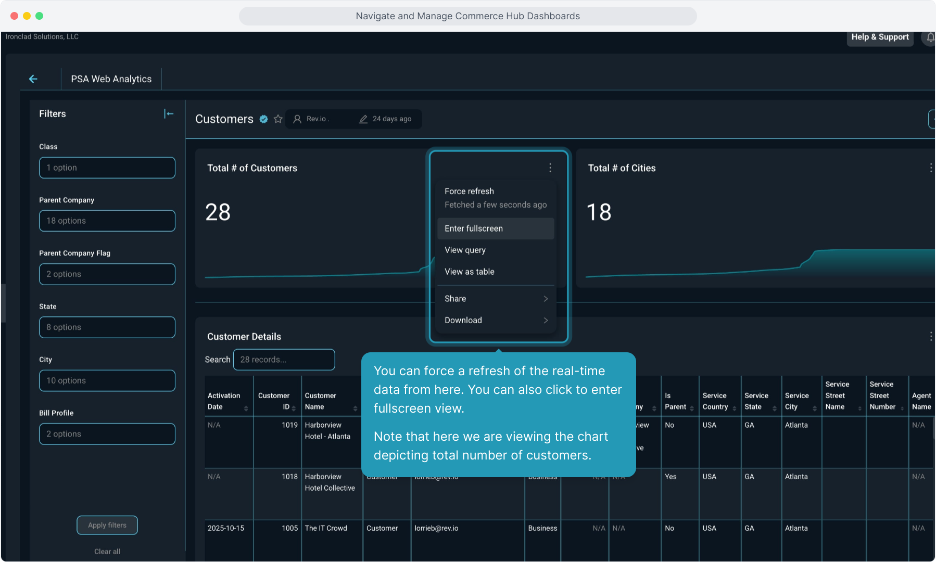
Task: Open the State filter with 8 options
Action: click(x=107, y=327)
